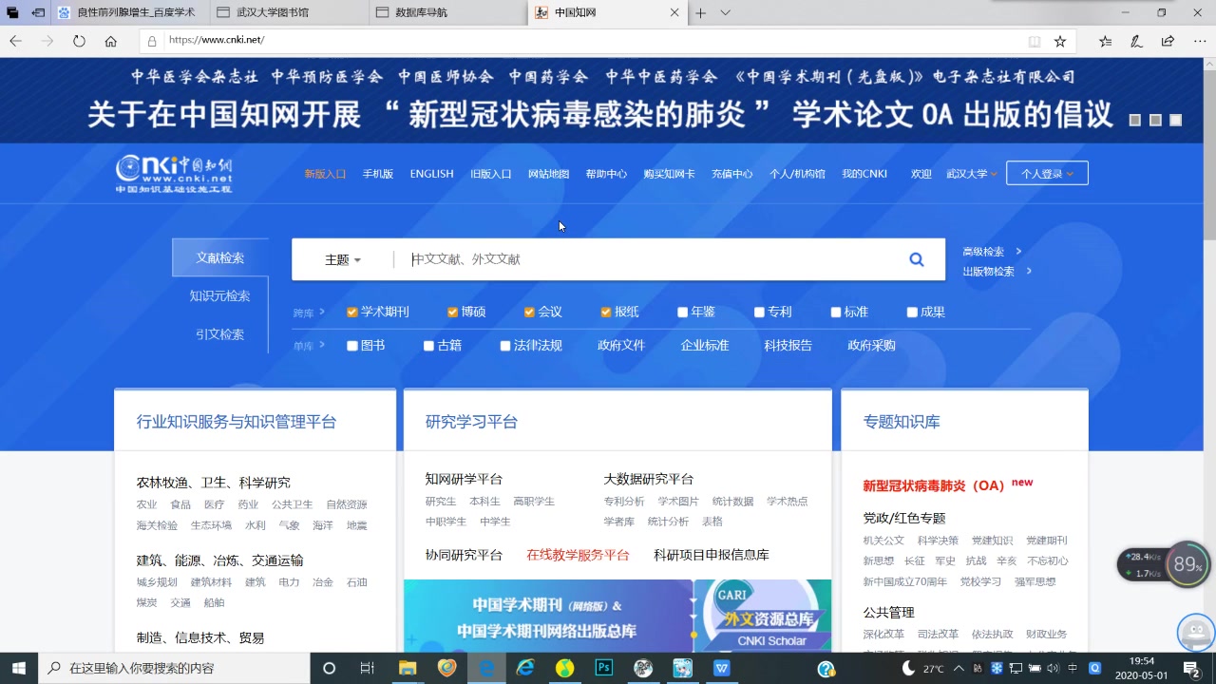The image size is (1216, 684).
Task: Check the 成果 checkbox
Action: pos(912,312)
